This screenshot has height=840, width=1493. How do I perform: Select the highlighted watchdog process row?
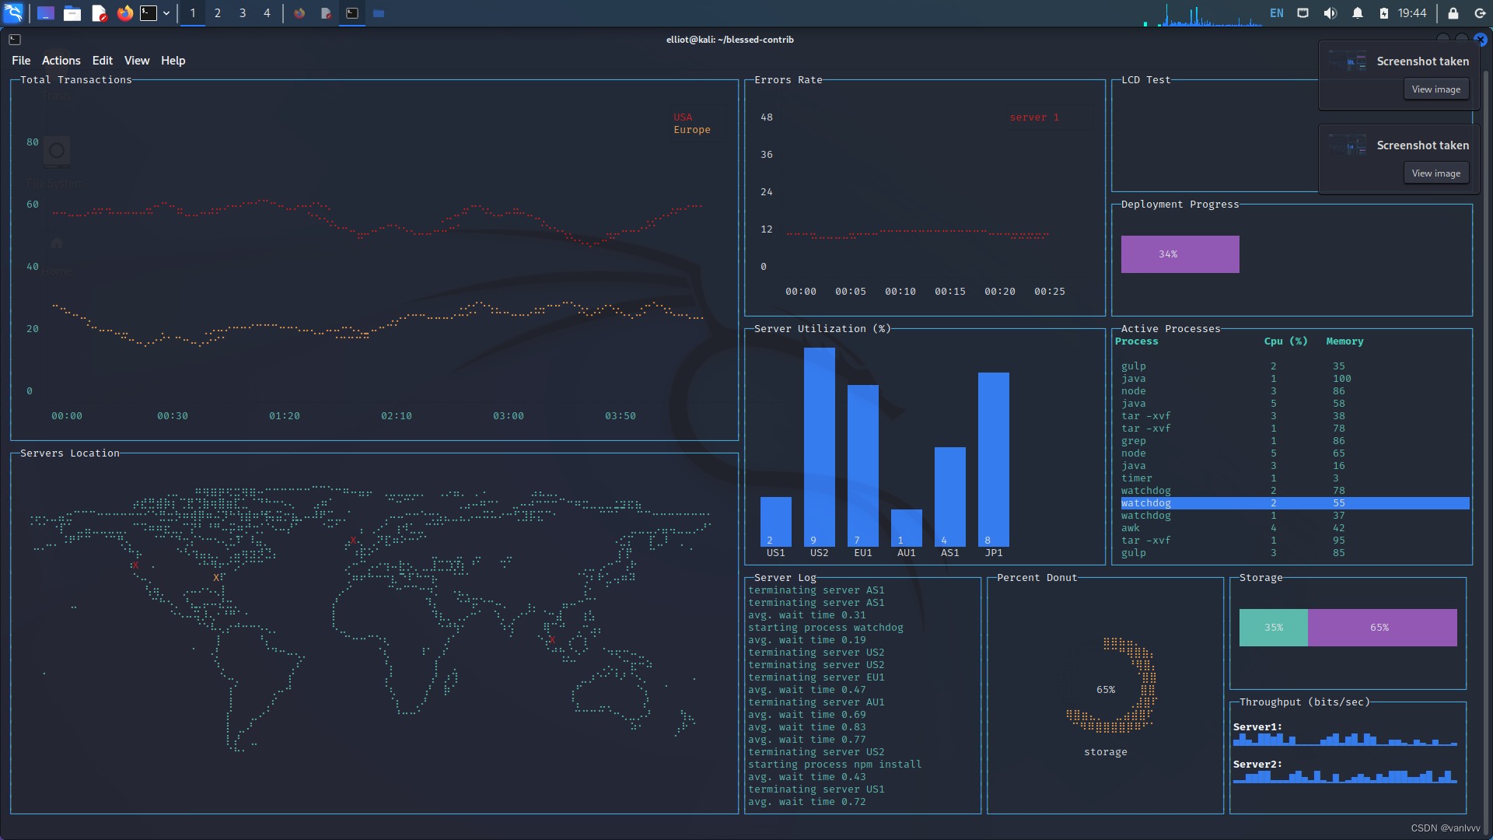[1291, 502]
